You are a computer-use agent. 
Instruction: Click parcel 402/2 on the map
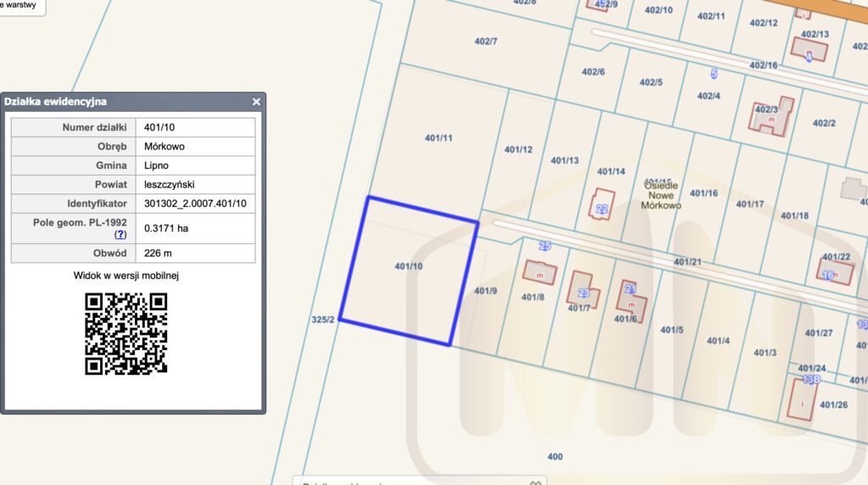coord(824,123)
